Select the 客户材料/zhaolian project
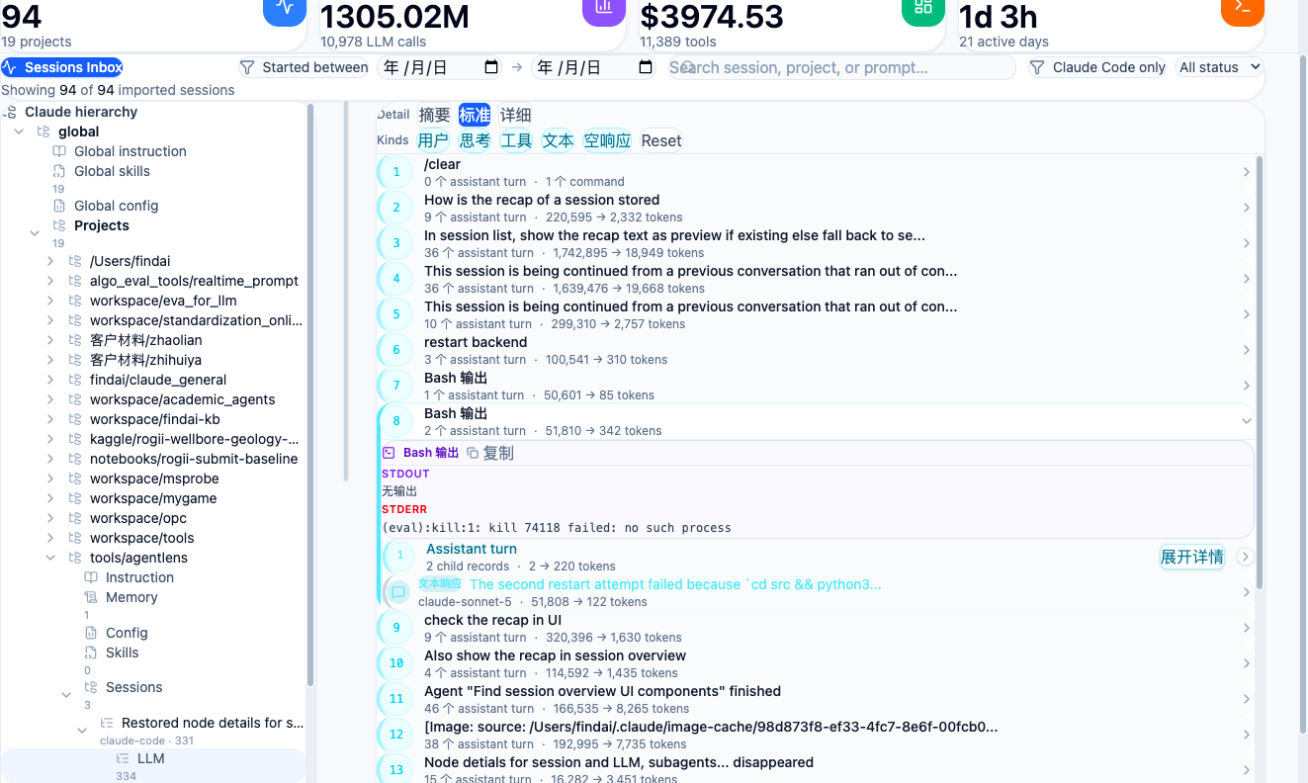1308x783 pixels. click(x=145, y=340)
